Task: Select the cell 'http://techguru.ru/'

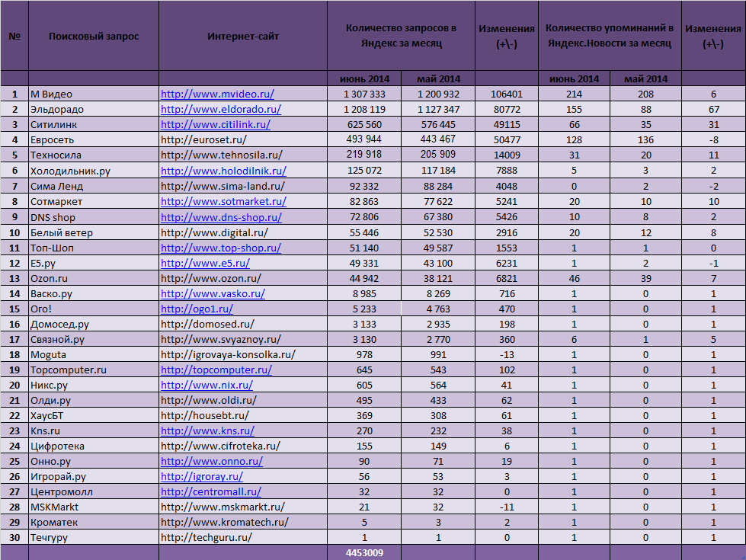Action: (x=243, y=537)
